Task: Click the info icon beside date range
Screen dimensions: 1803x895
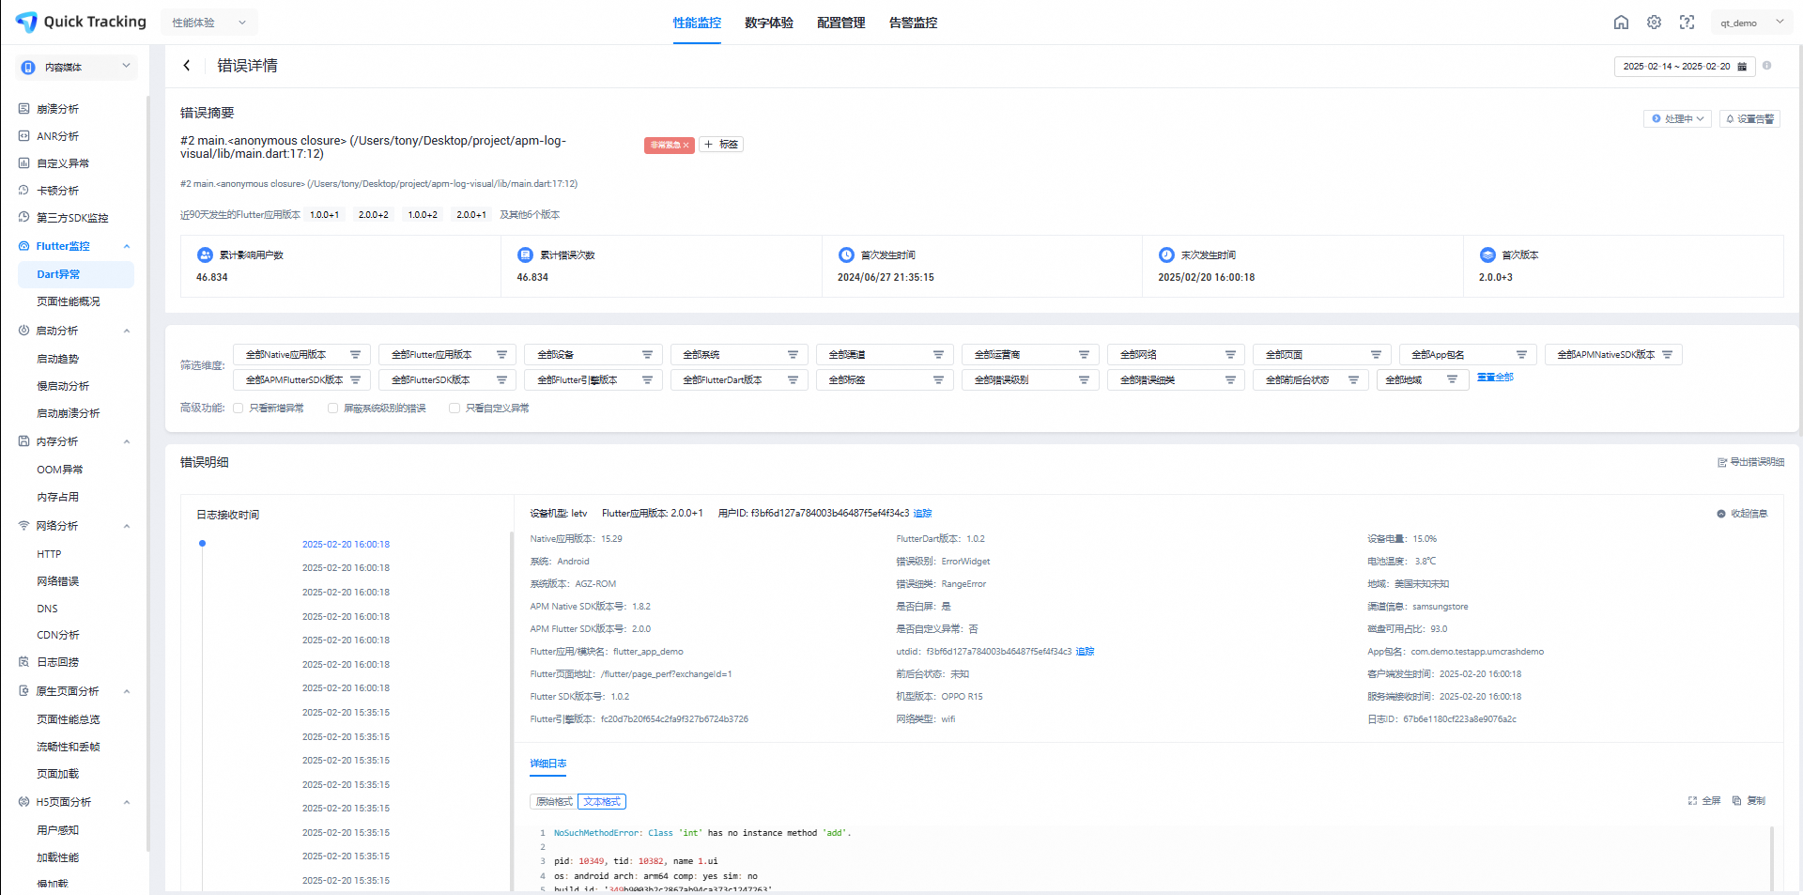Action: pyautogui.click(x=1766, y=66)
